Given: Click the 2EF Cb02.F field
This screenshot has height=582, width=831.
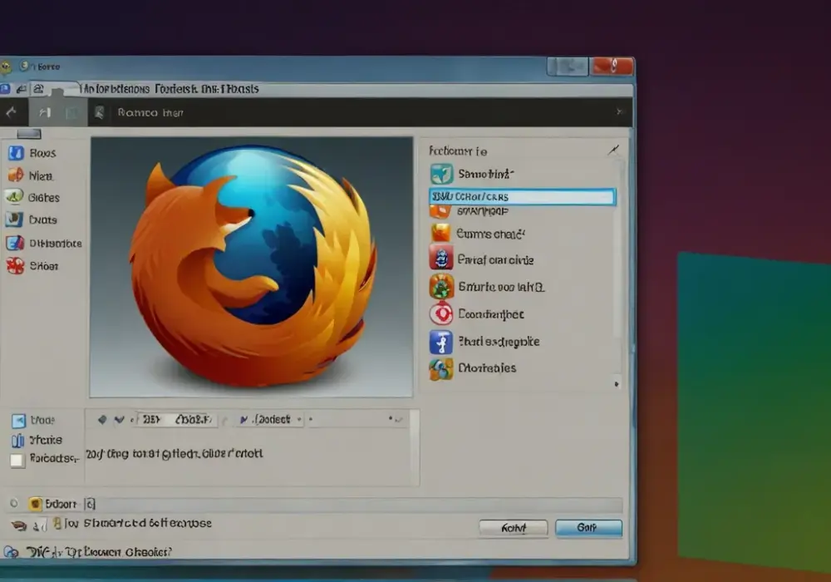Looking at the screenshot, I should coord(176,419).
